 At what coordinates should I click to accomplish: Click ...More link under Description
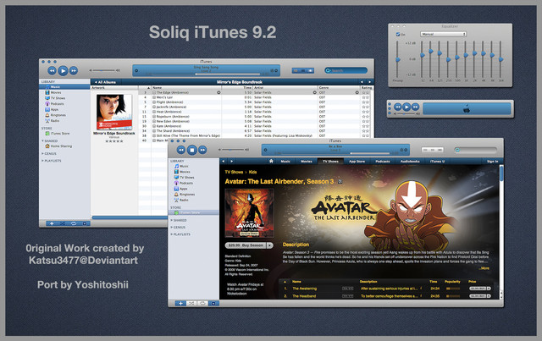point(484,268)
